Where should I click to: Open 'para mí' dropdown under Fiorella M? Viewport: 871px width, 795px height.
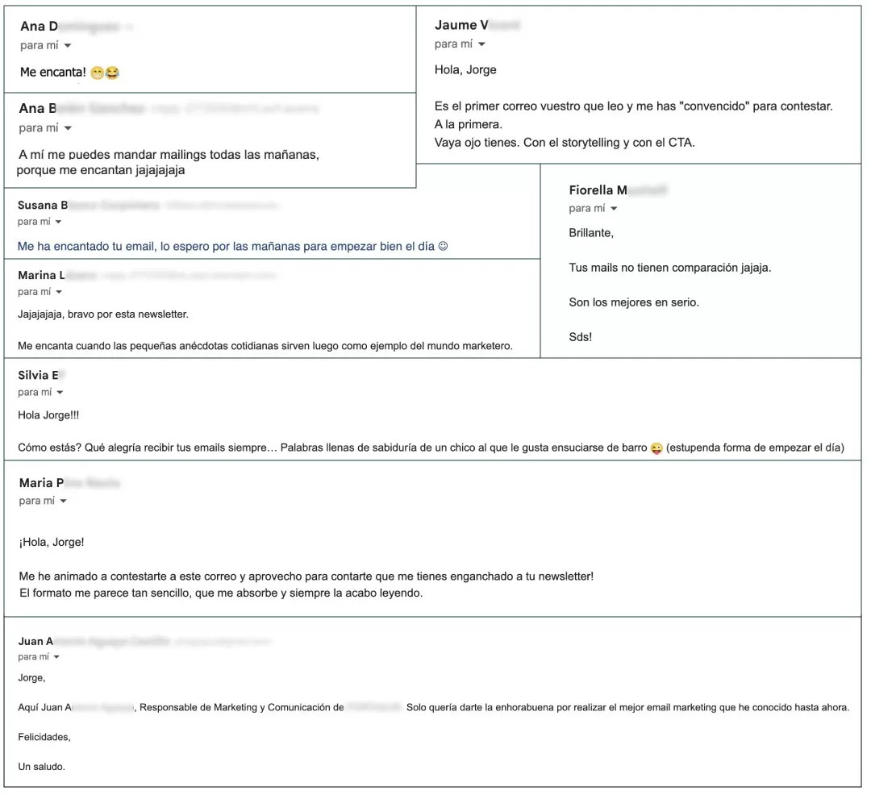pyautogui.click(x=614, y=209)
